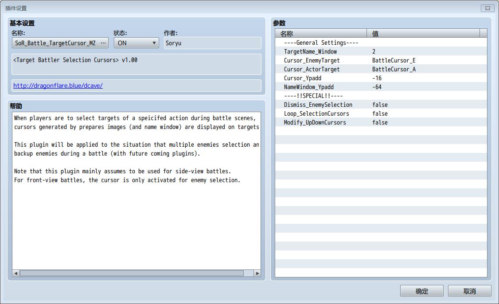The width and height of the screenshot is (499, 304).
Task: Click the 确定 confirm button
Action: click(421, 291)
